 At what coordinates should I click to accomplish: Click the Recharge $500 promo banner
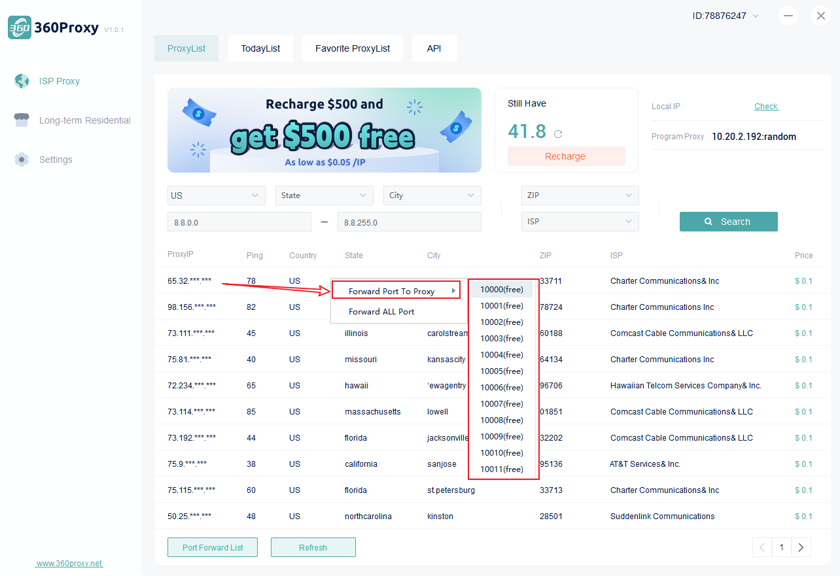324,130
